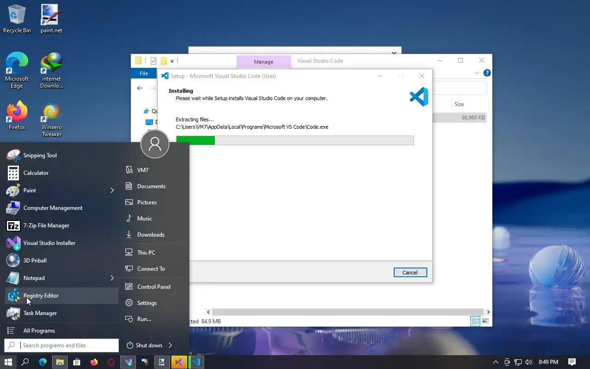Open Computer Management from the Start menu

61,208
